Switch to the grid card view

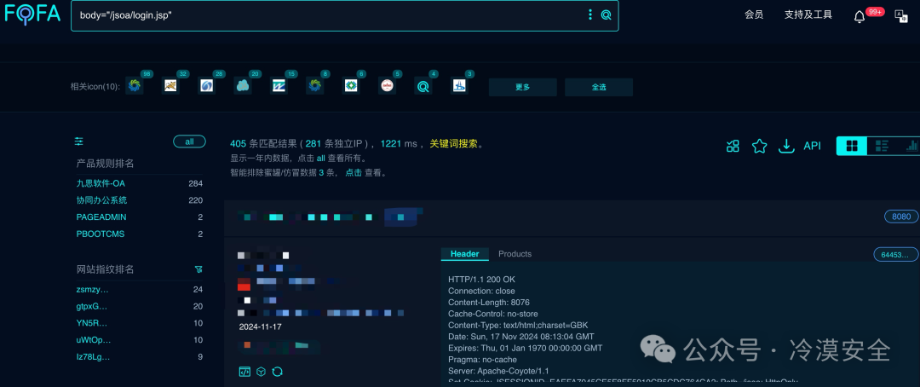coord(852,147)
